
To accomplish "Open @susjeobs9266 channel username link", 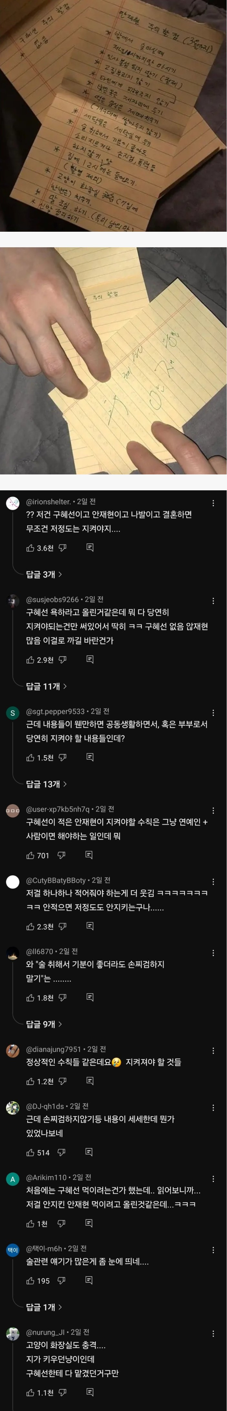I will 52,599.
